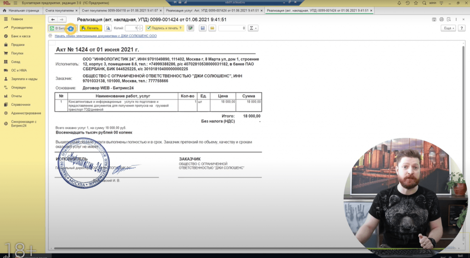Viewport: 470px width, 258px height.
Task: Open service settings icon next to admin
Action: coord(441,3)
